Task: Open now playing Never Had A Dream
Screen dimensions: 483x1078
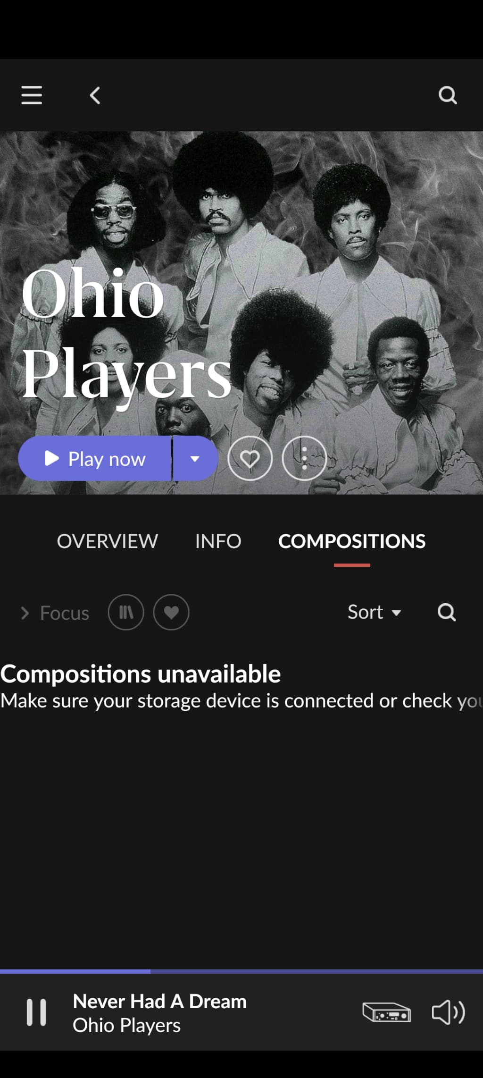Action: 159,1012
